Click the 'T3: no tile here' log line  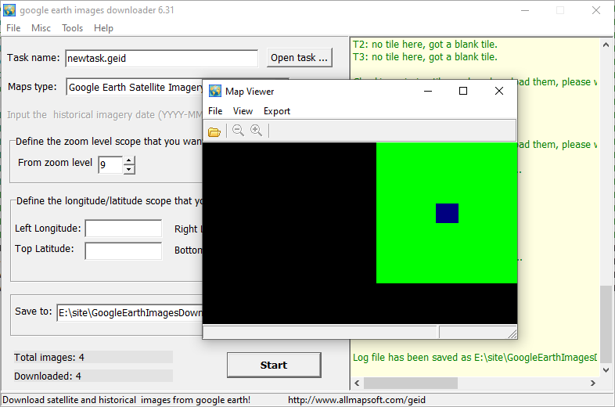tap(425, 57)
